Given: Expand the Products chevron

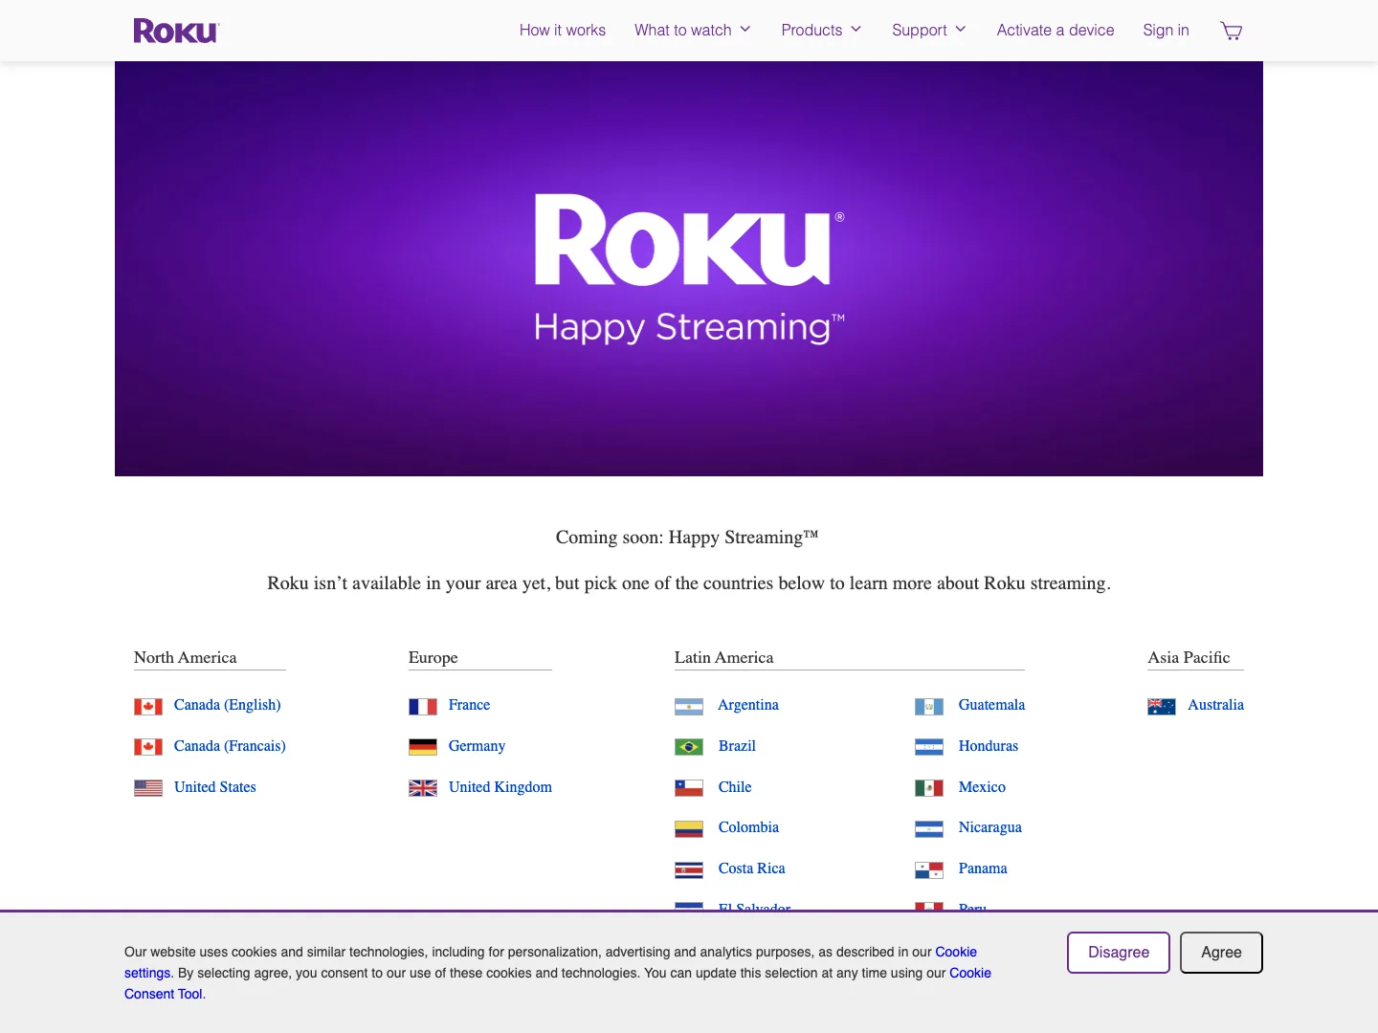Looking at the screenshot, I should [856, 30].
